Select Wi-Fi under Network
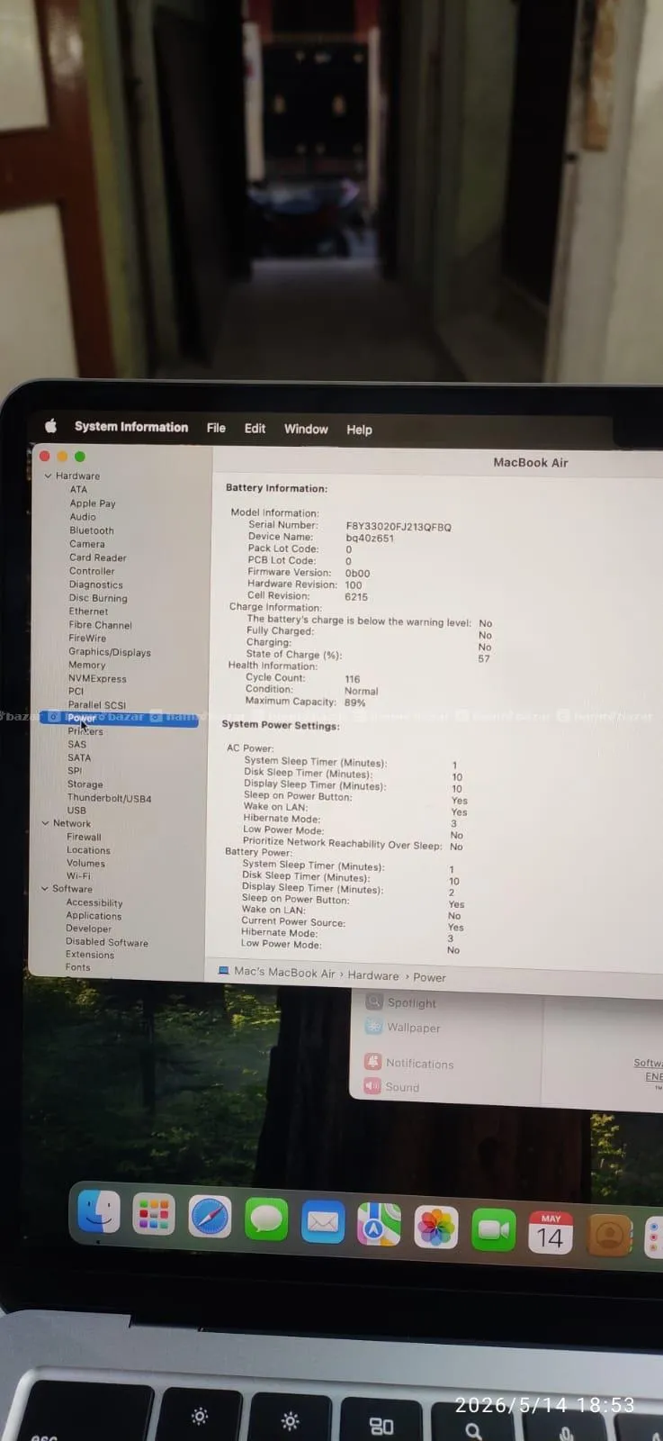 pyautogui.click(x=78, y=875)
